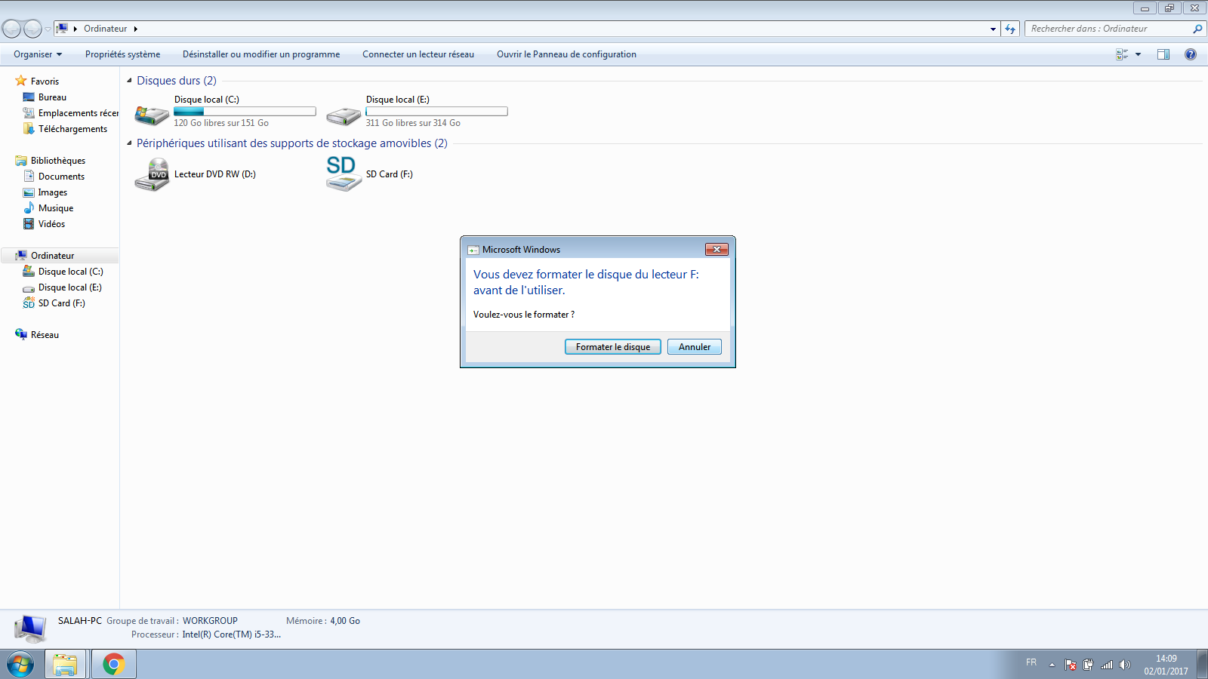1208x679 pixels.
Task: Launch Google Chrome from the taskbar
Action: pyautogui.click(x=114, y=664)
